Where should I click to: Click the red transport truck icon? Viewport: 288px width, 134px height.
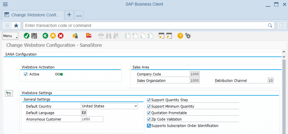89,36
